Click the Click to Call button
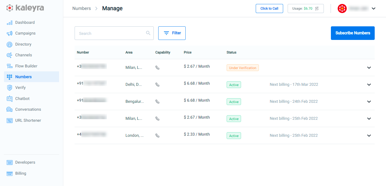 click(269, 8)
